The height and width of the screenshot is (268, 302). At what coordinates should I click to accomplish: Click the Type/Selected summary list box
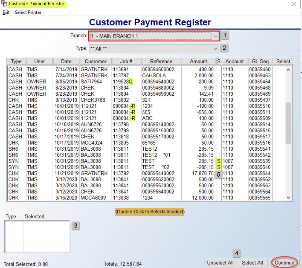[x=37, y=235]
